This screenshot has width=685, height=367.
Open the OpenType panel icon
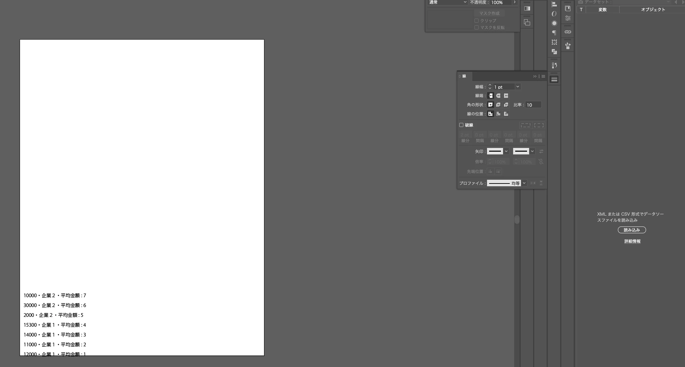[x=554, y=14]
